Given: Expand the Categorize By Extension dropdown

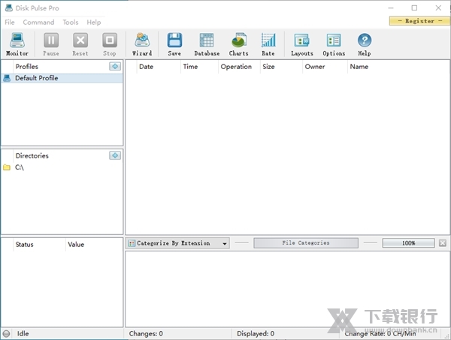Looking at the screenshot, I should pos(178,243).
